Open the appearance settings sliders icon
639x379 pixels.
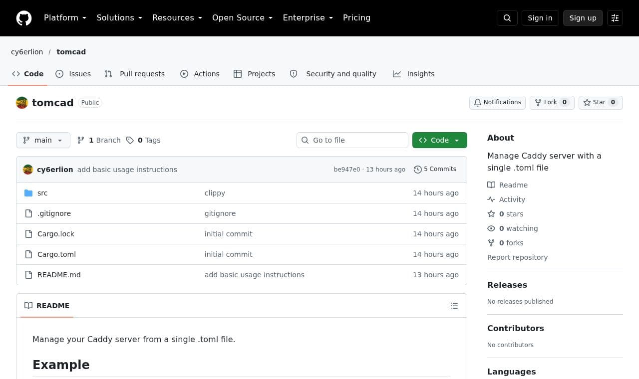coord(615,18)
